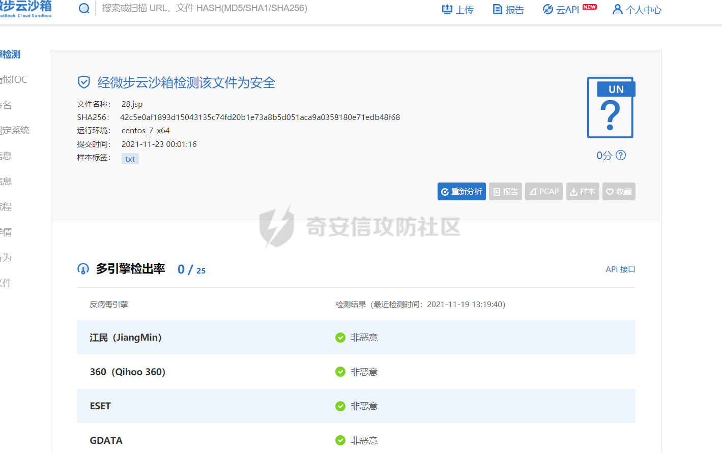Click the environment value centos_7_x64
This screenshot has width=722, height=453.
click(x=146, y=131)
